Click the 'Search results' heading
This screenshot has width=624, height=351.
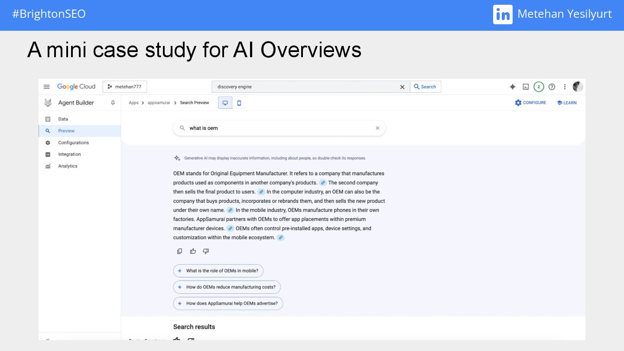click(194, 327)
